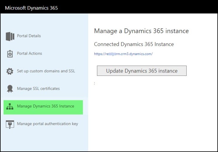The height and width of the screenshot is (152, 218).
Task: Click the Portal Details book icon
Action: tap(10, 36)
